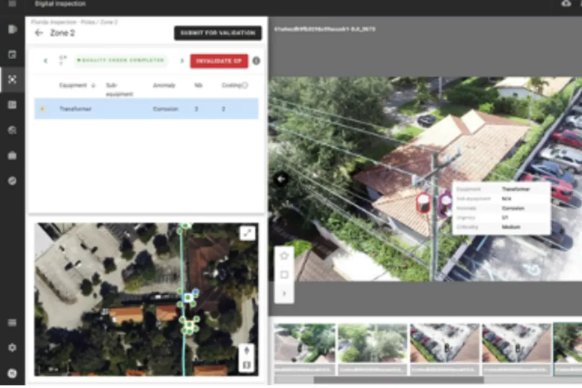Open the search icon in the left sidebar
The width and height of the screenshot is (582, 388).
(x=12, y=130)
